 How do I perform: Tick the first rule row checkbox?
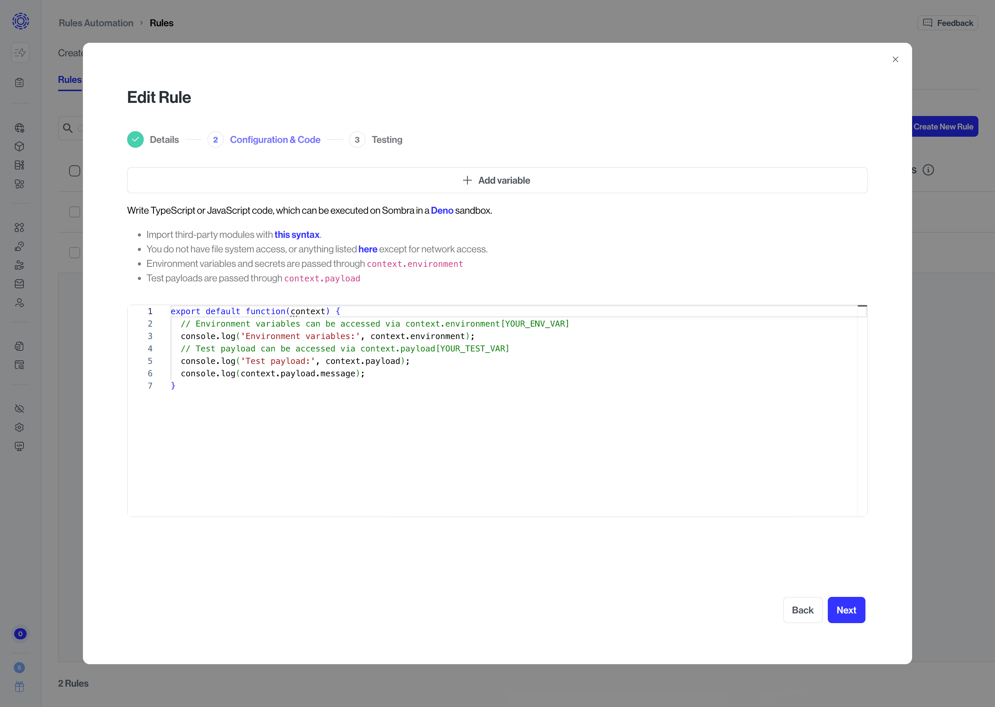[75, 212]
